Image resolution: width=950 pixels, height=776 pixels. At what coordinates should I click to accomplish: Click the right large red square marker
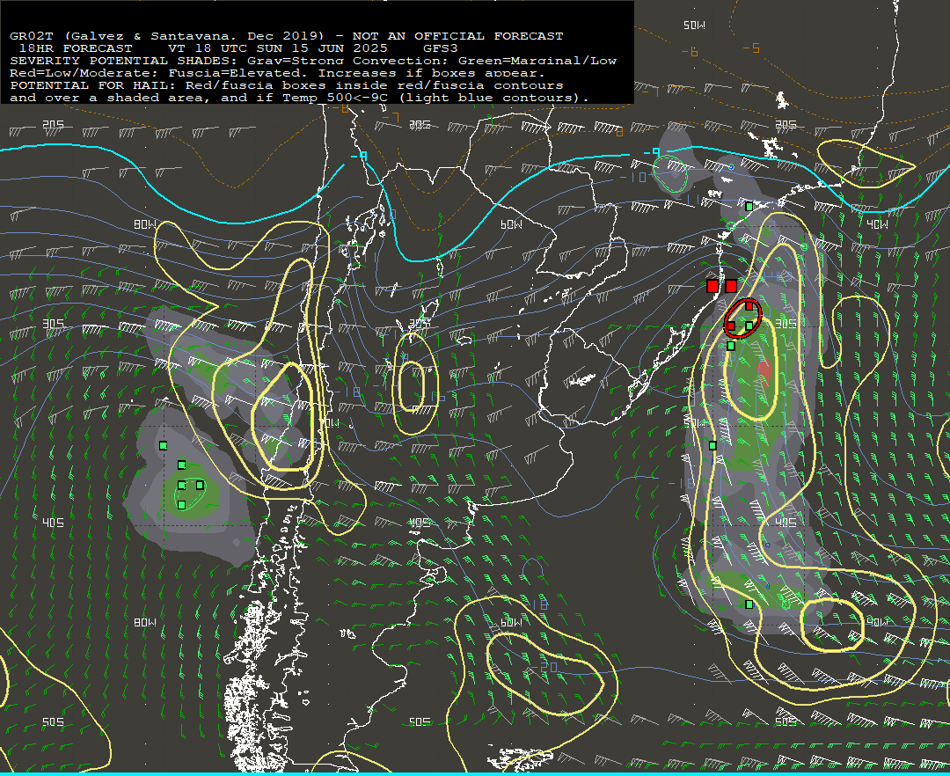click(x=731, y=285)
